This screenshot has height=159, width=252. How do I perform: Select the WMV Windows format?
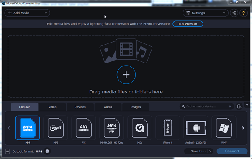click(224, 128)
